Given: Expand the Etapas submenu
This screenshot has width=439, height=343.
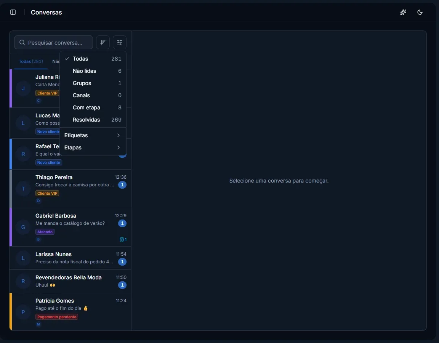Looking at the screenshot, I should [x=93, y=147].
